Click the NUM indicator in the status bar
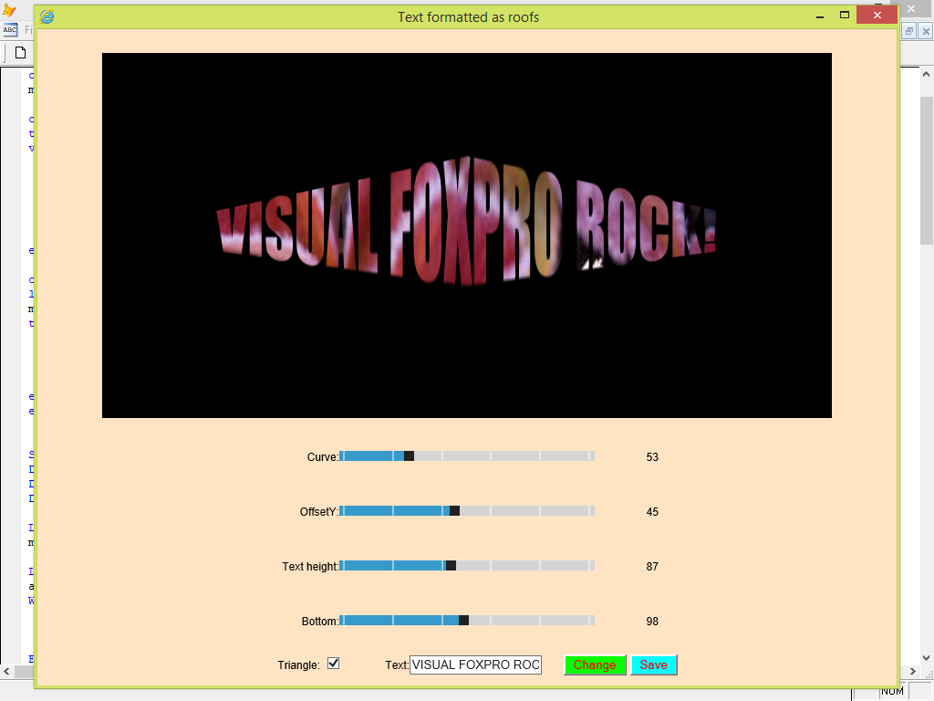Viewport: 934px width, 701px height. (891, 691)
